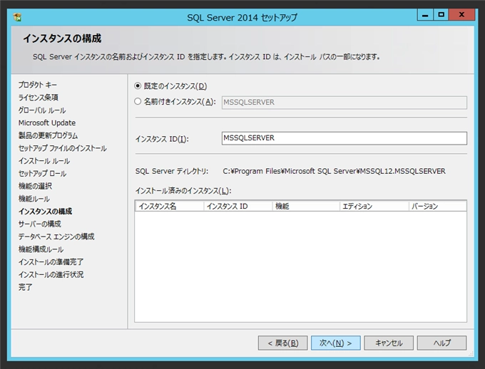Click グローバル ルール in the steps list
The width and height of the screenshot is (485, 369).
tap(42, 110)
